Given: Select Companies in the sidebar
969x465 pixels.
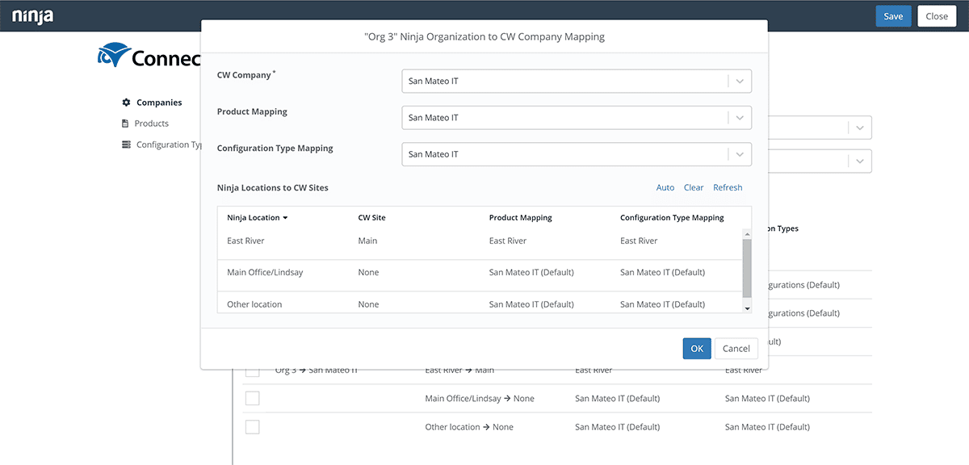Looking at the screenshot, I should 159,103.
